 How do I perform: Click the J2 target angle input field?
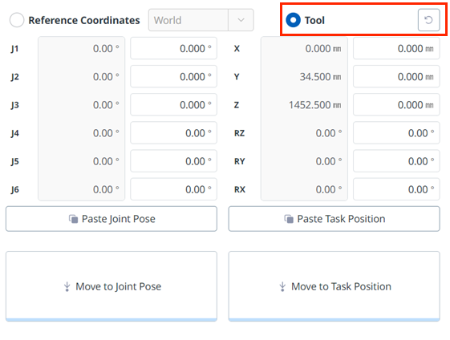173,76
